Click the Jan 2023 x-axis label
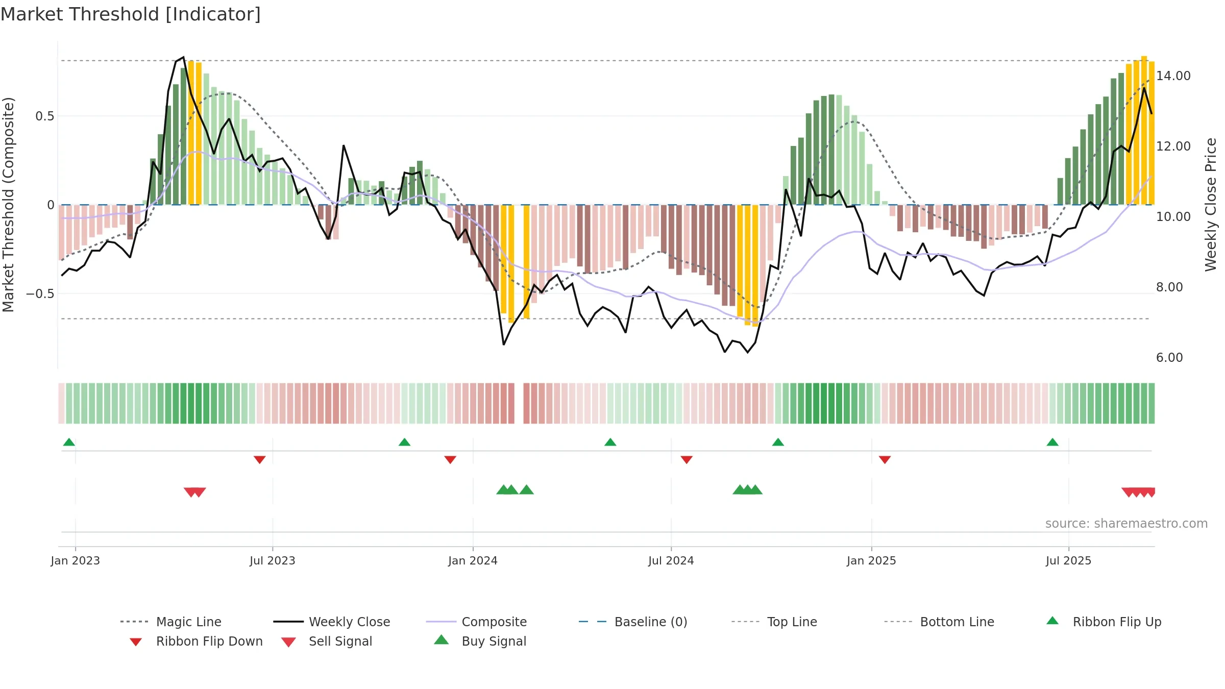1225x689 pixels. (x=75, y=560)
